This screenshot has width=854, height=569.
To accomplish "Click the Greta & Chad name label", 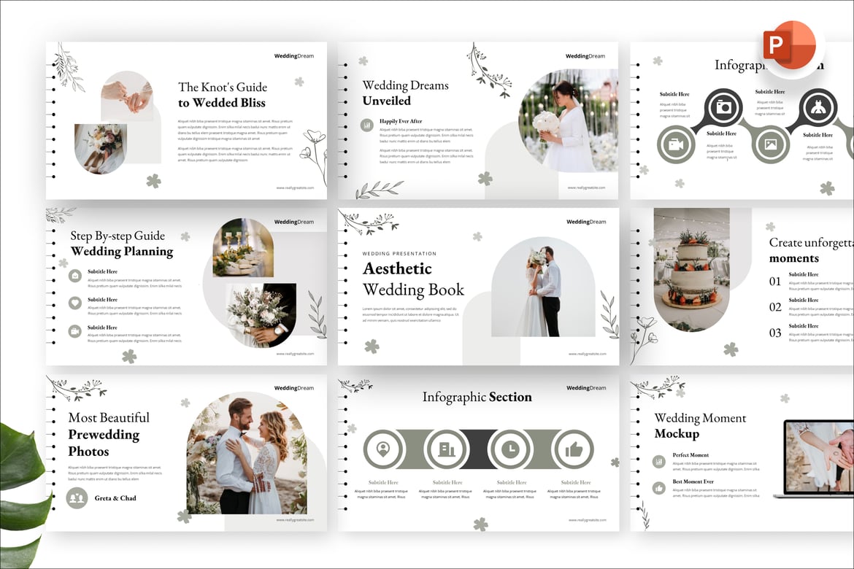I will (x=115, y=498).
